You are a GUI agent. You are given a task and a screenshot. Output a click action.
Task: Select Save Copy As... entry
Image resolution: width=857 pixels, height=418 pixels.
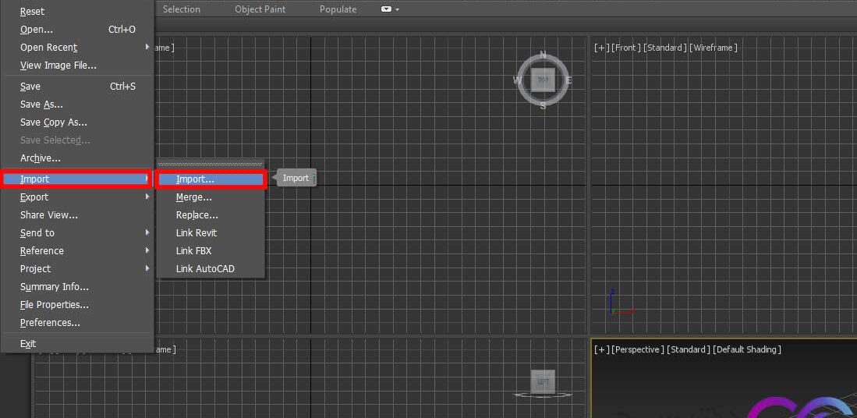[76, 122]
